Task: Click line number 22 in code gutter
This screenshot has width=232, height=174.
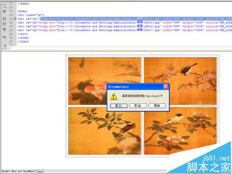Action: [11, 23]
